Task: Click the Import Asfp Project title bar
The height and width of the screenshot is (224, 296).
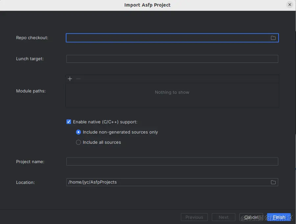Action: 147,5
